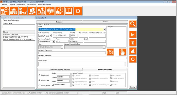Click the application icon in the title bar
177x95 pixels.
point(1,2)
